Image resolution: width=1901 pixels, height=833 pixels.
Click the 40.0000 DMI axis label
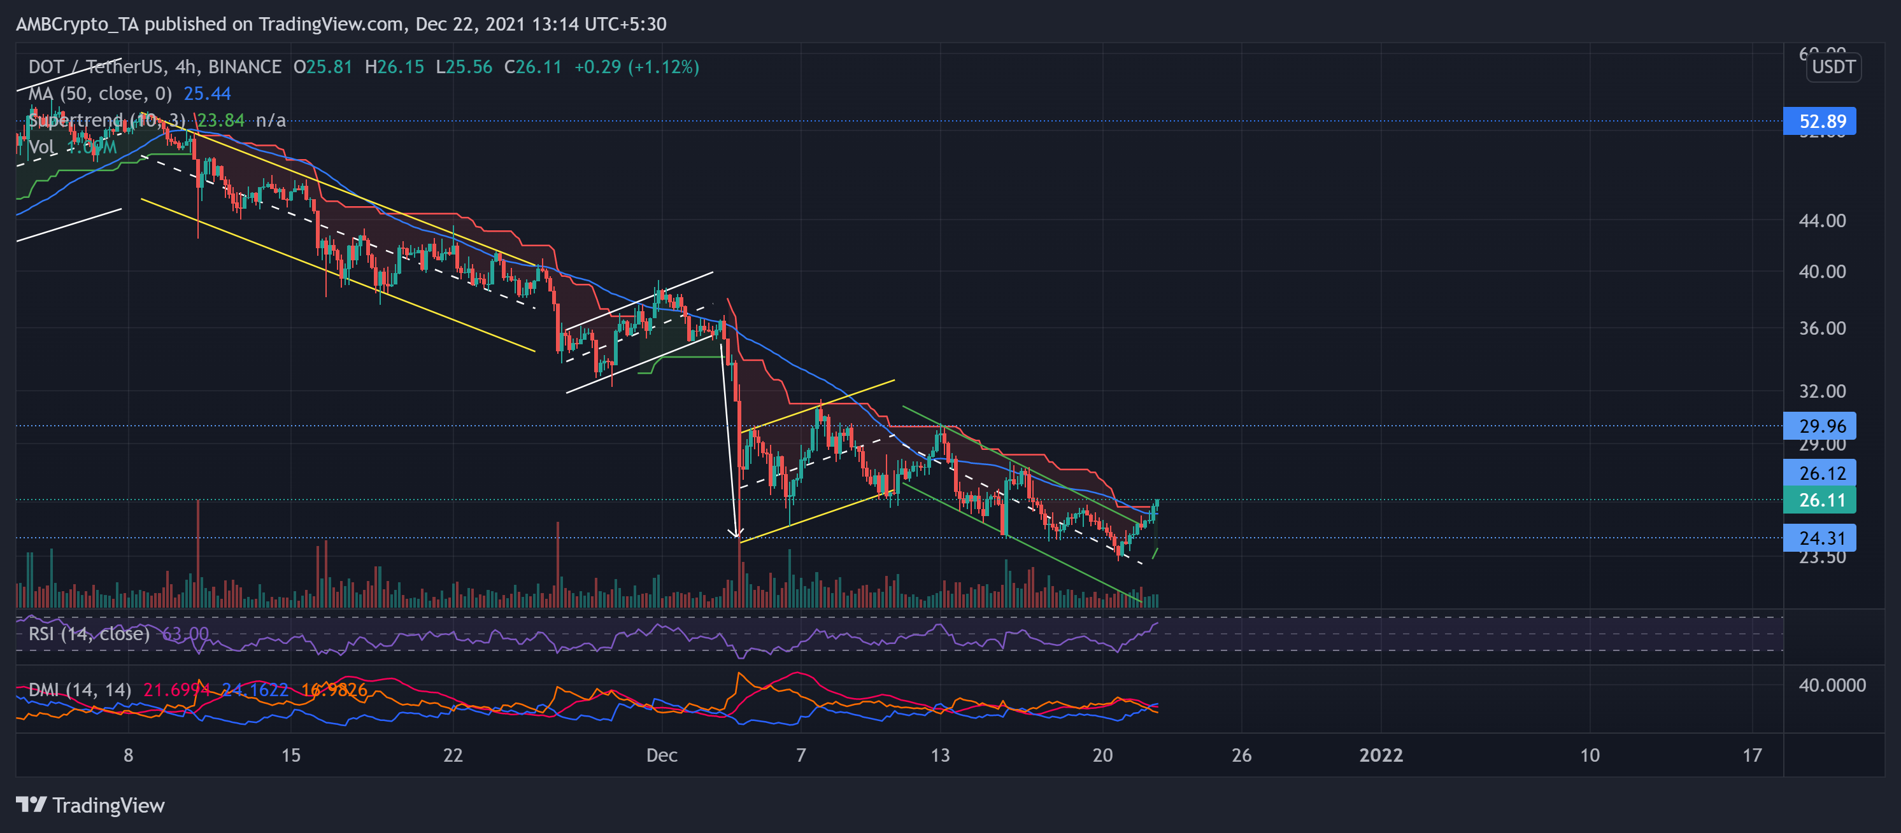[x=1832, y=685]
